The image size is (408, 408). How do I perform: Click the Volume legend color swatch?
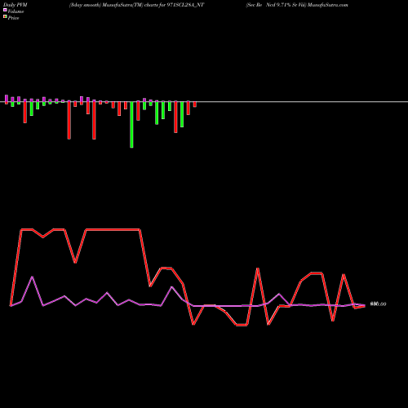(5, 11)
